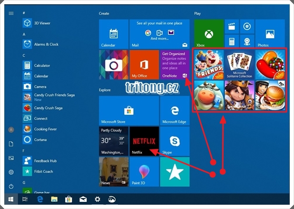Open Documents from the Start sidebar
Screen dimensions: 294x209
[11, 144]
